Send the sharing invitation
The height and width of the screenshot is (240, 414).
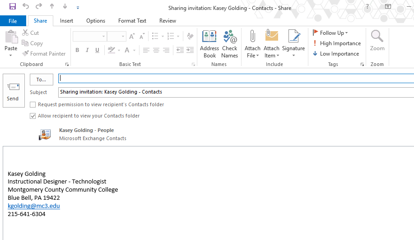(14, 91)
